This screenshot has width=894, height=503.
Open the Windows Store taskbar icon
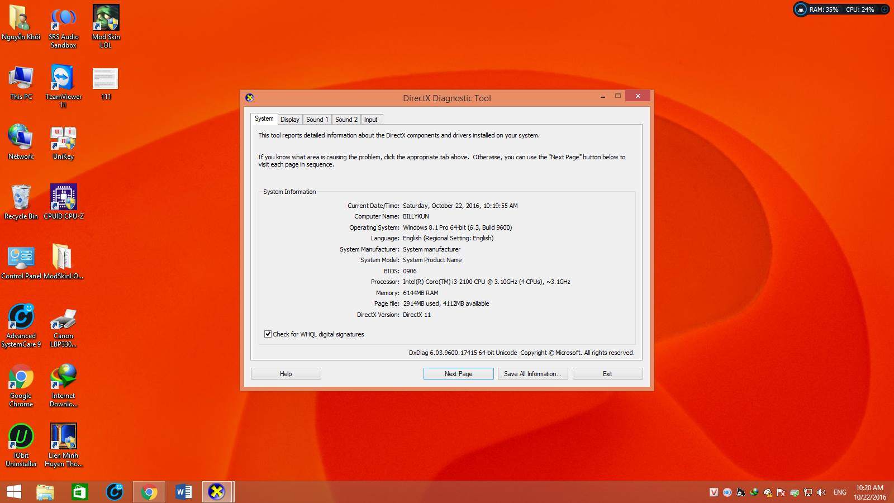79,492
